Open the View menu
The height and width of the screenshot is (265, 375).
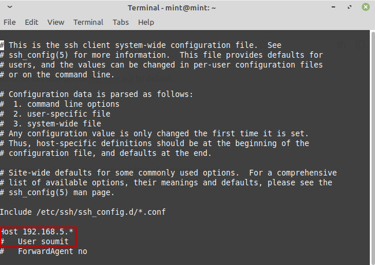(x=56, y=22)
